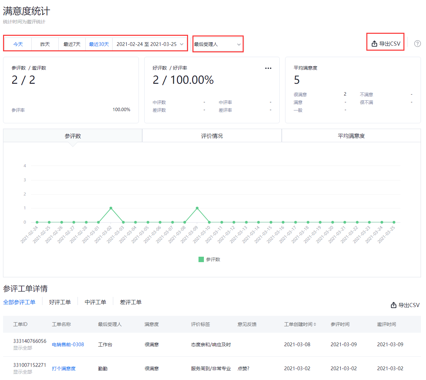Choose the 最近30天 time filter
This screenshot has width=426, height=380.
point(99,44)
